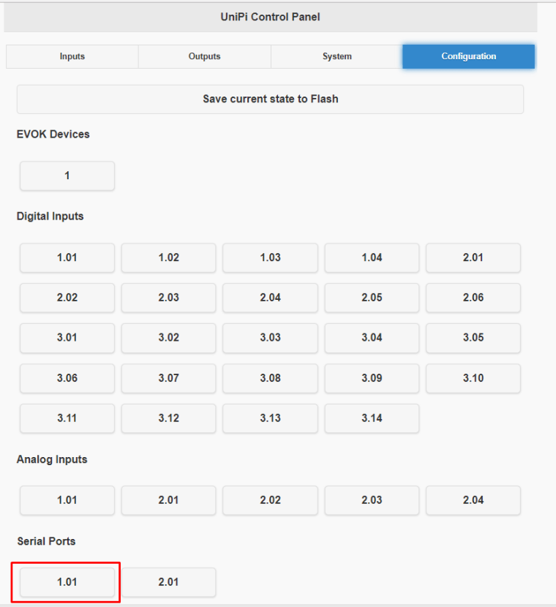Open the Outputs tab

click(x=204, y=56)
